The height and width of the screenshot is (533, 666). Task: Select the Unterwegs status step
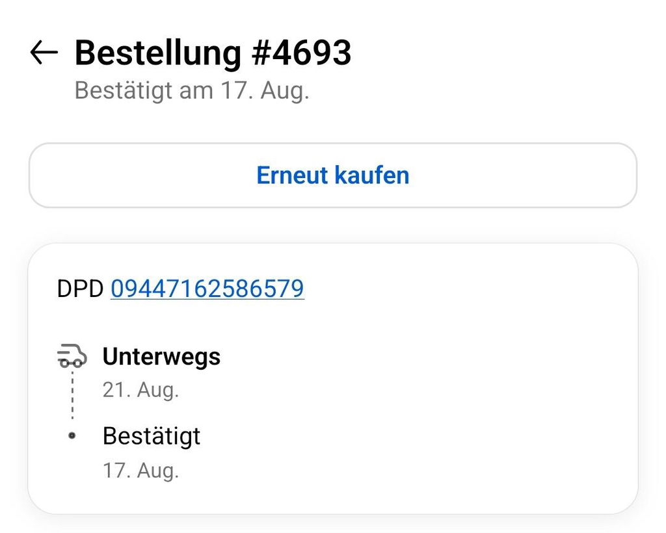point(161,356)
